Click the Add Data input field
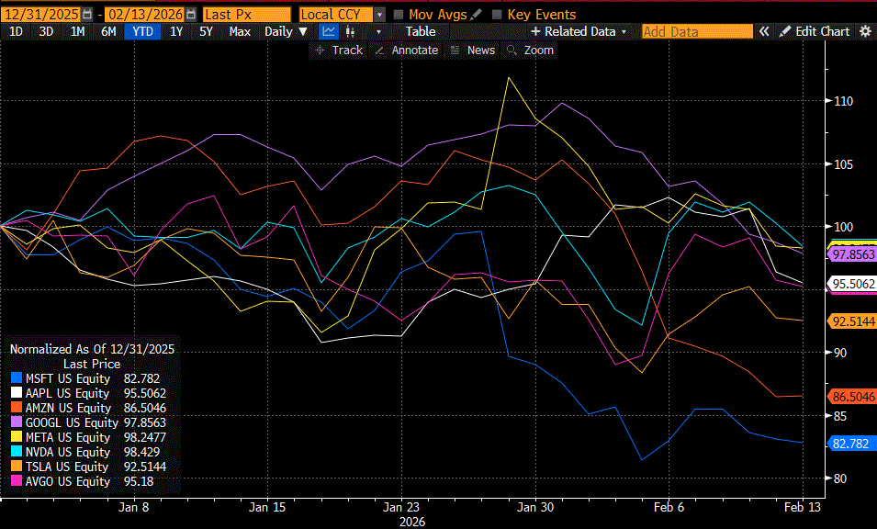 coord(696,31)
